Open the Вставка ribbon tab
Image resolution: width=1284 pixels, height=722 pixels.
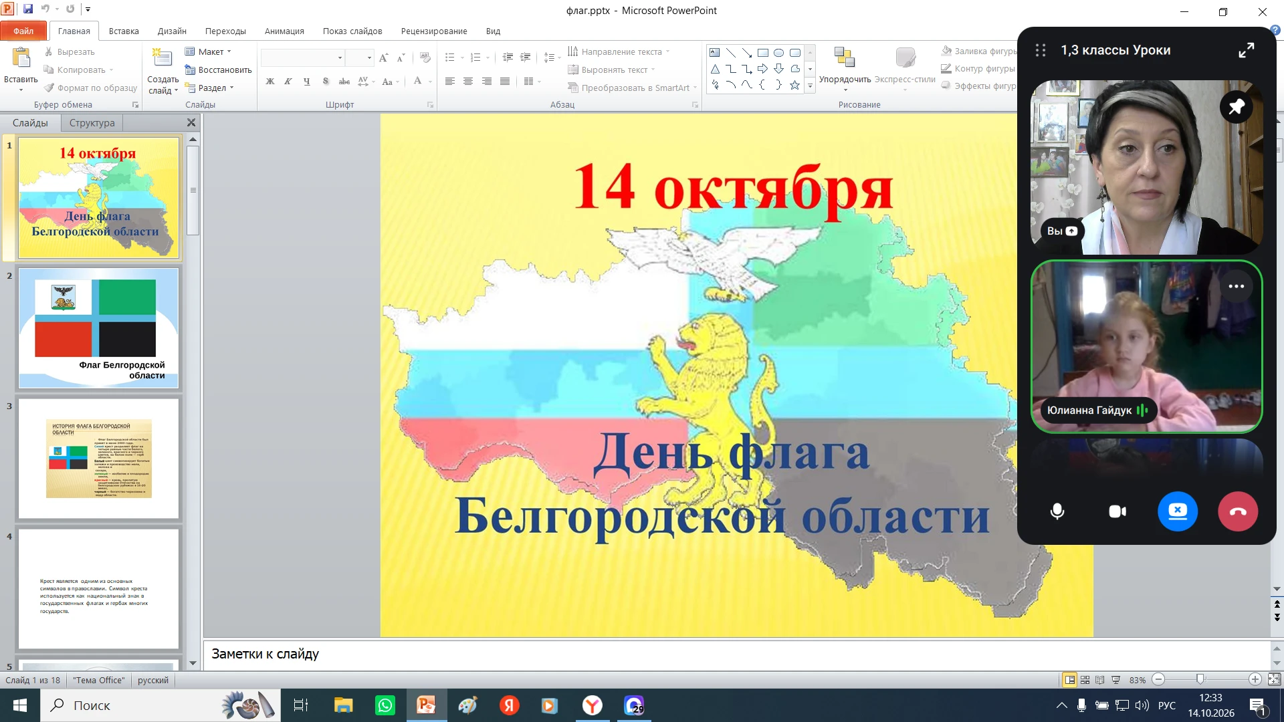click(x=124, y=31)
